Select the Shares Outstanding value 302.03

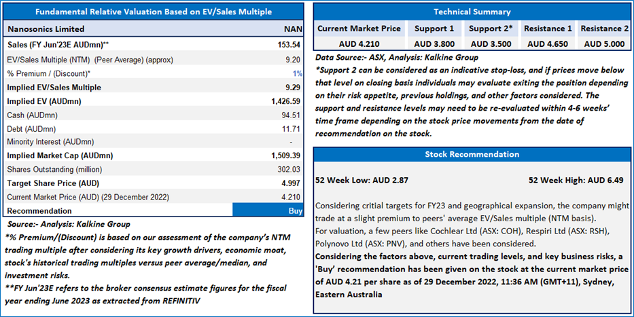289,169
